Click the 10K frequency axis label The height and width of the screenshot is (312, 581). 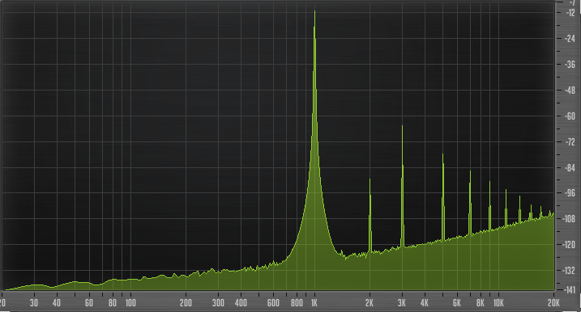pos(498,303)
